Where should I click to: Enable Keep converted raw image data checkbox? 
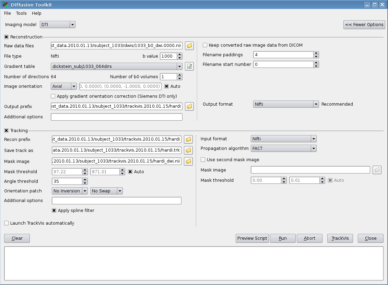coord(205,45)
